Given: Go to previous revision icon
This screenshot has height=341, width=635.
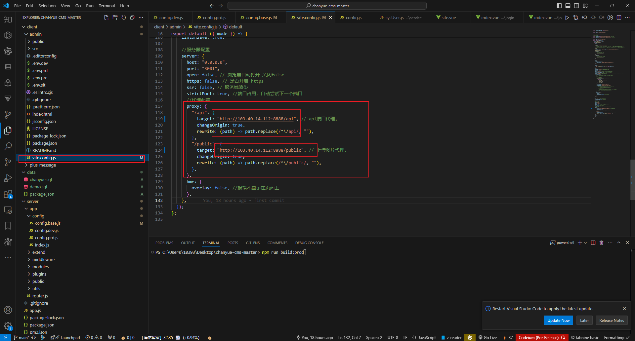Looking at the screenshot, I should click(x=584, y=18).
